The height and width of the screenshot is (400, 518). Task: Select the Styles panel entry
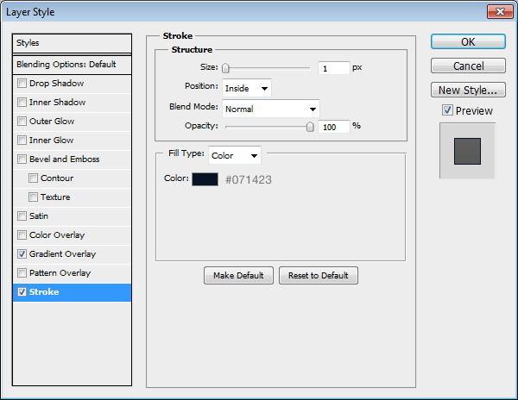(x=72, y=43)
